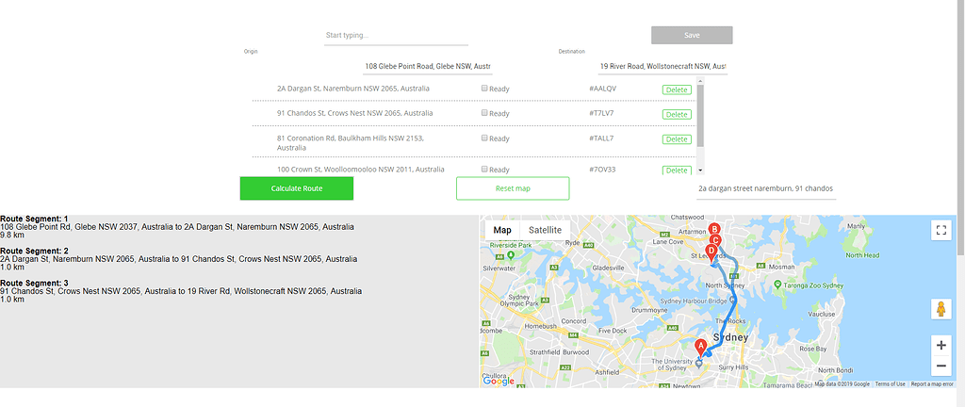Switch to Satellite view tab
Screen dimensions: 965x407
[545, 230]
